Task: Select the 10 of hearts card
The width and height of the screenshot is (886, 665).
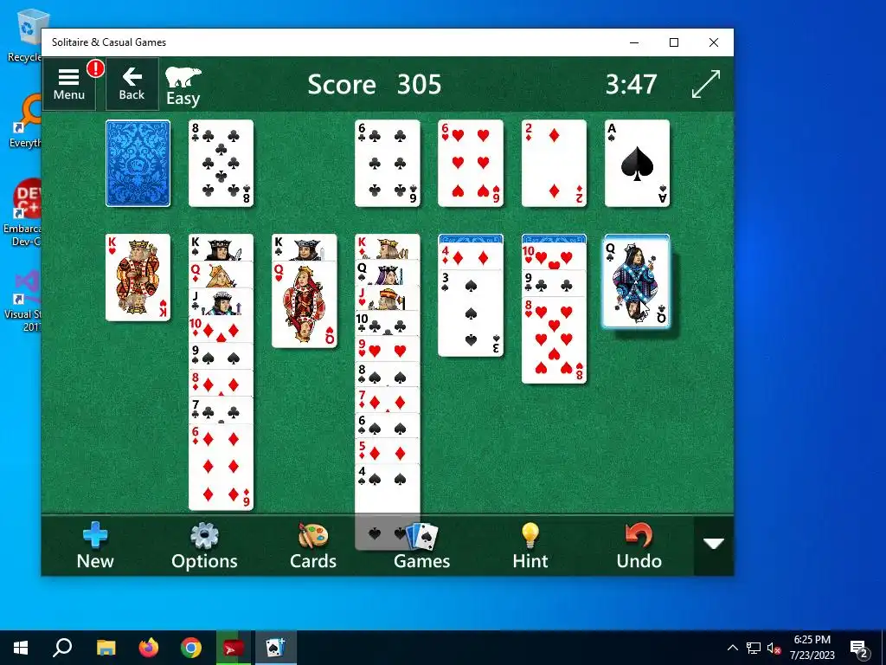Action: 554,258
